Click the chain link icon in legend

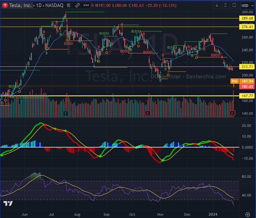[77, 5]
